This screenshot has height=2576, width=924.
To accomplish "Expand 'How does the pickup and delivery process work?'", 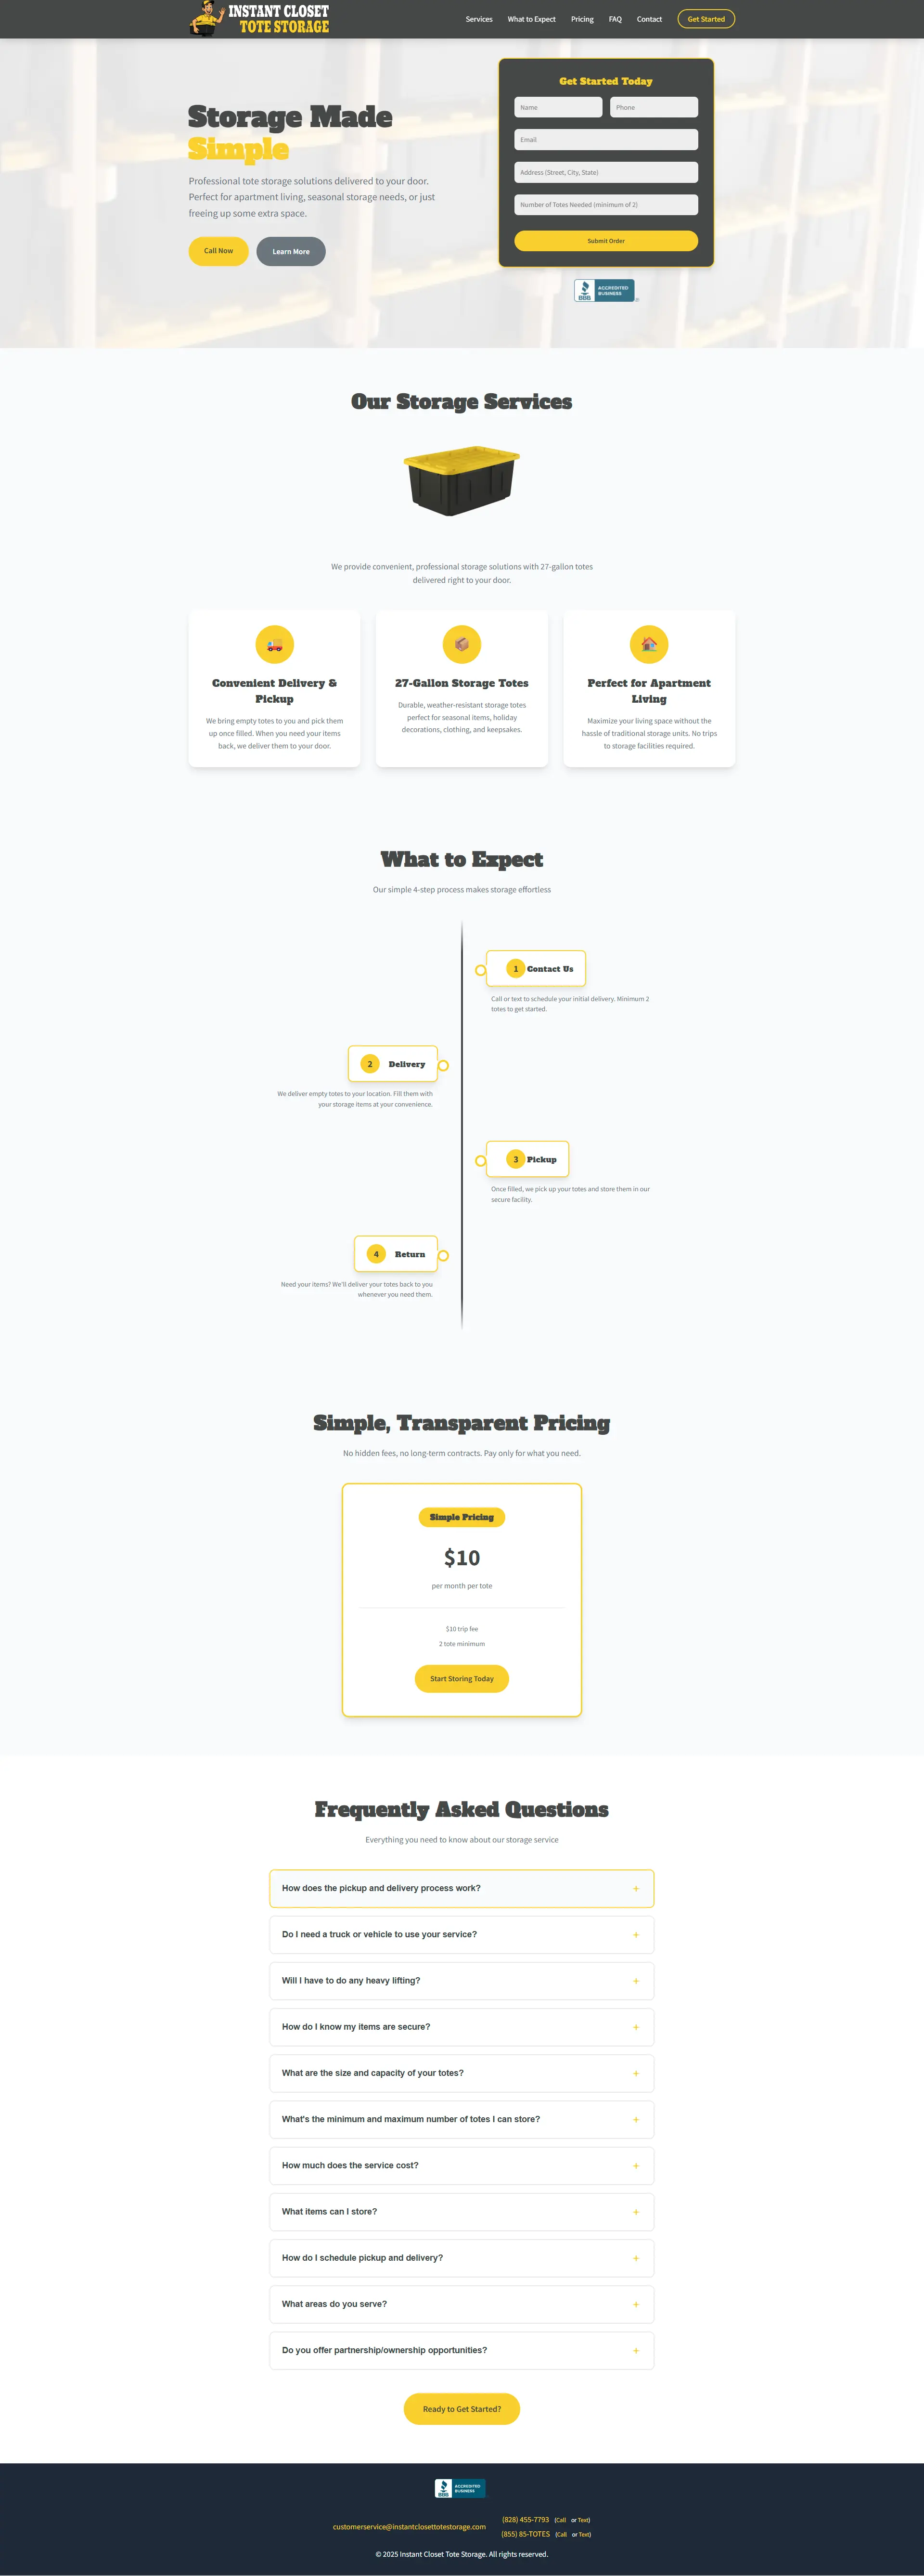I will click(462, 1888).
